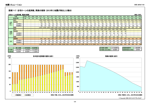Viewport: 150px width, 106px height.
Task: Click the page number at the bottom
Action: (x=75, y=102)
